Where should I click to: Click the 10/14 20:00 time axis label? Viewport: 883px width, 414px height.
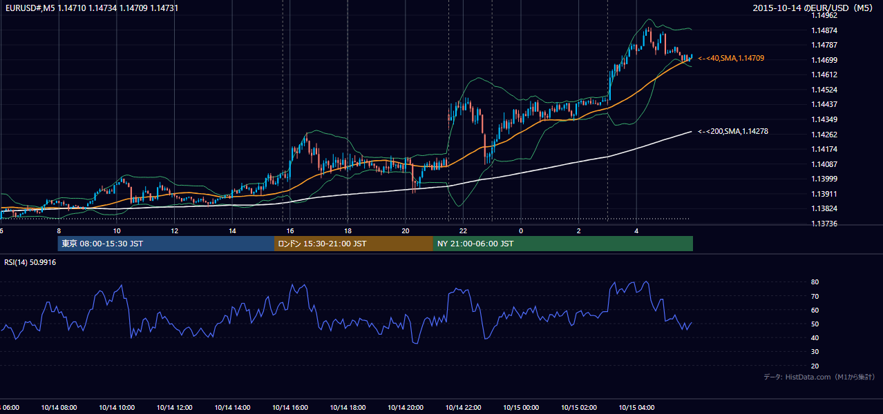coord(406,408)
